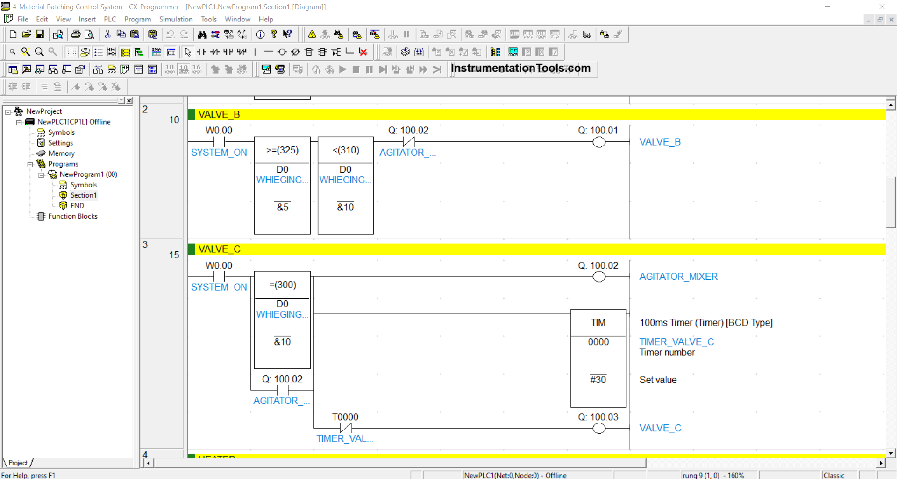Select the New Closed Contact tool
This screenshot has width=897, height=479.
(214, 52)
